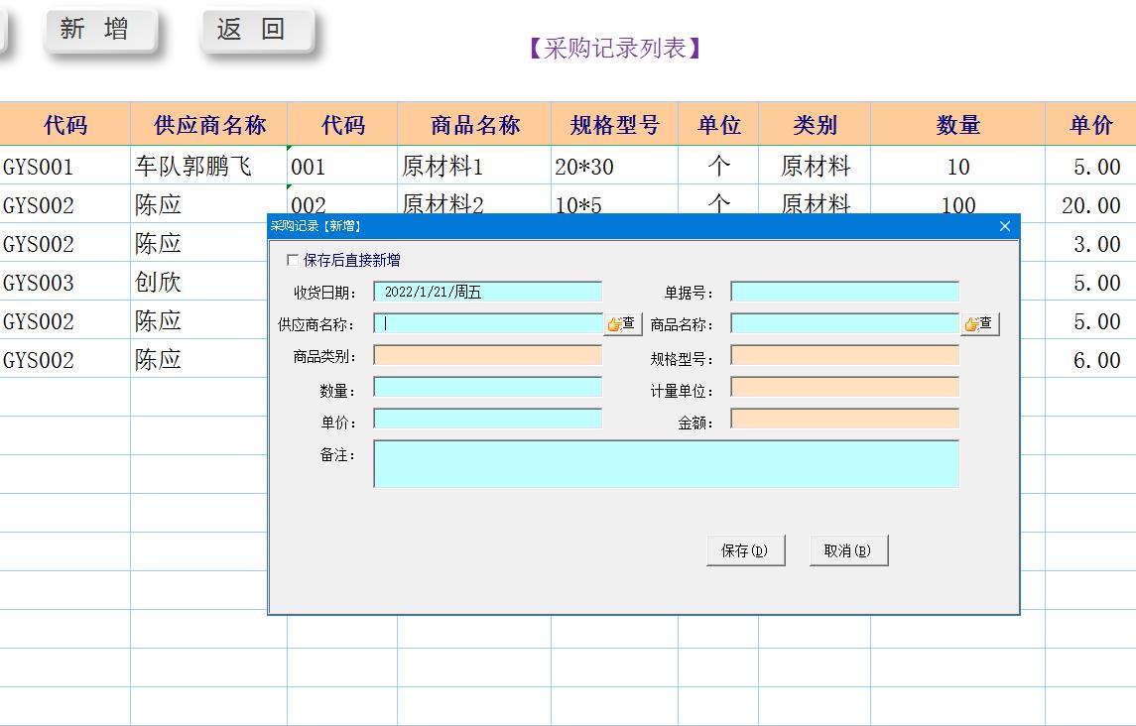
Task: Close the 采购记录【新增】dialog
Action: pyautogui.click(x=1005, y=226)
